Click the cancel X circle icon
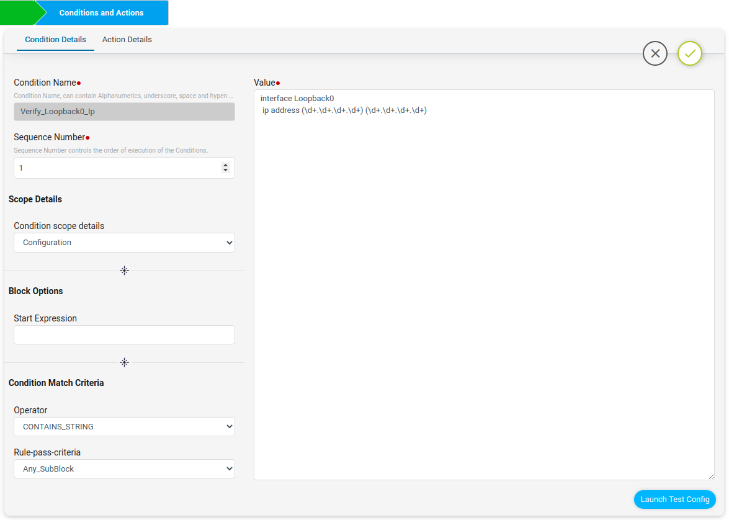This screenshot has width=729, height=520. click(x=655, y=53)
